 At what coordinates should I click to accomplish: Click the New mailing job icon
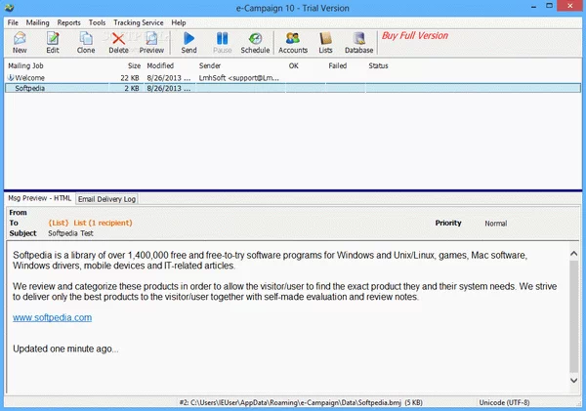coord(20,43)
